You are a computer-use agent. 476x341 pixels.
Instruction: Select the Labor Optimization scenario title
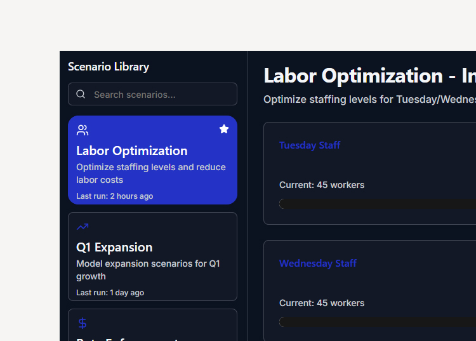[x=132, y=150]
